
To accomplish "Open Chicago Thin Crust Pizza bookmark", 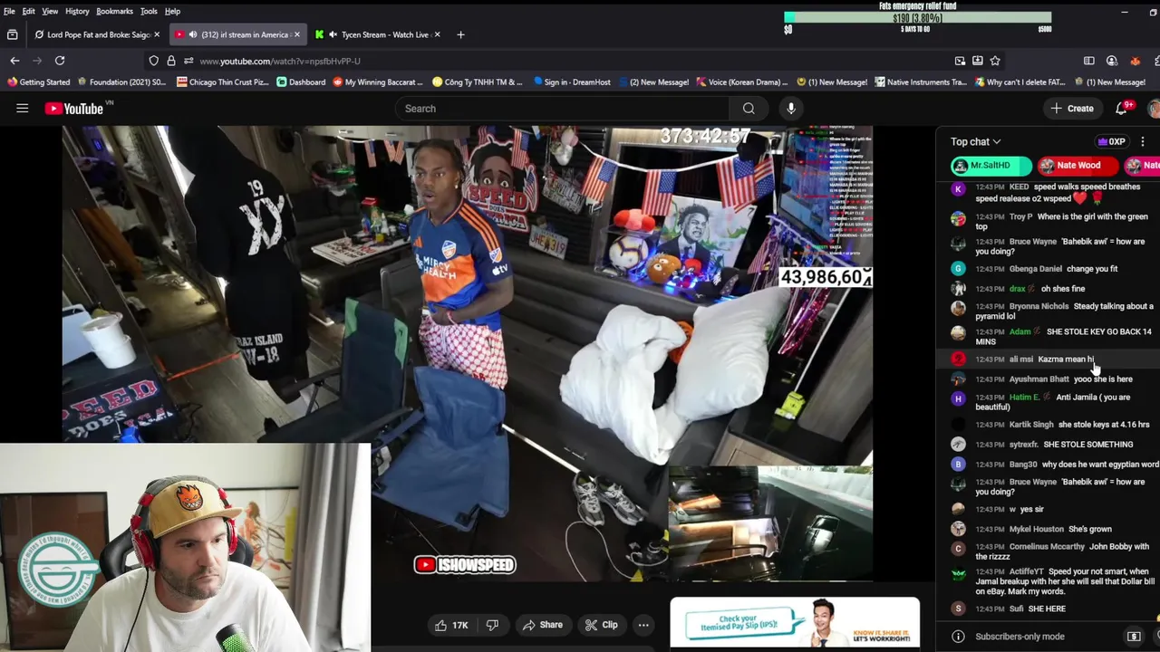I will pos(223,81).
